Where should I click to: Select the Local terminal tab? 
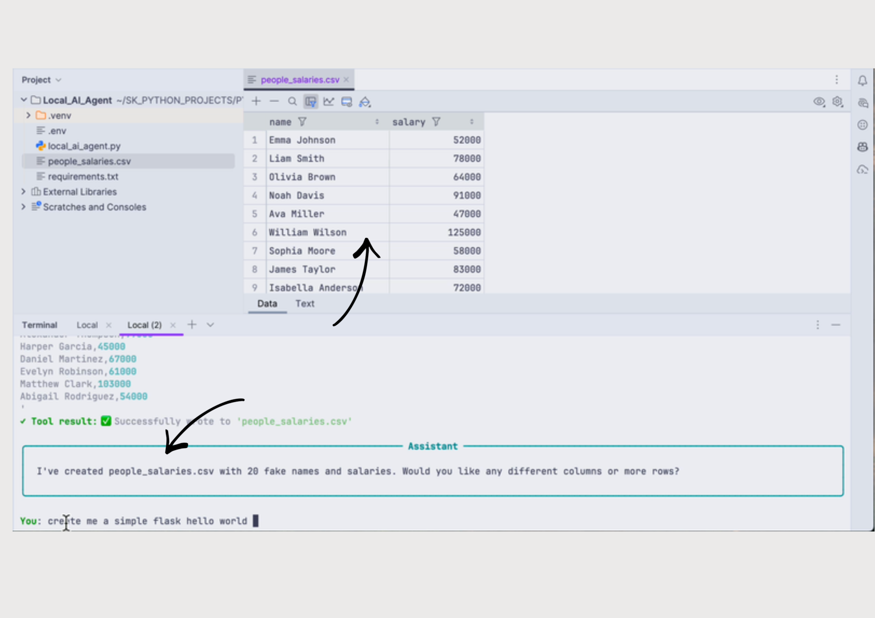pos(87,325)
